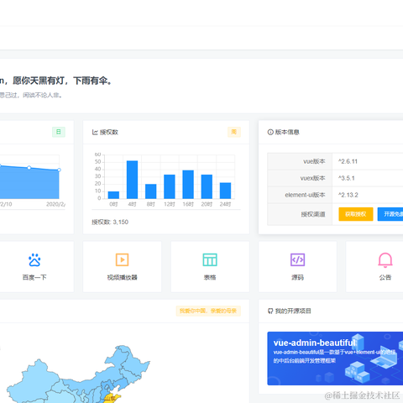The width and height of the screenshot is (403, 403).
Task: Click the 20时 bar in 授权数 chart
Action: (x=207, y=186)
